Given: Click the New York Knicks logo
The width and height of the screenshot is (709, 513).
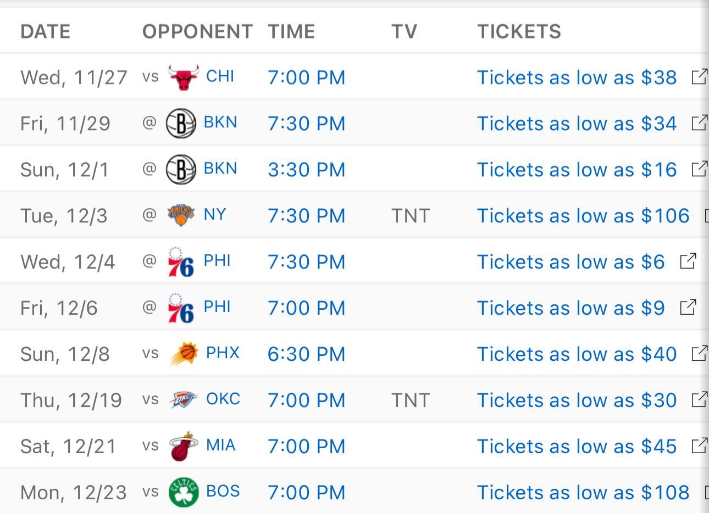Looking at the screenshot, I should 181,215.
